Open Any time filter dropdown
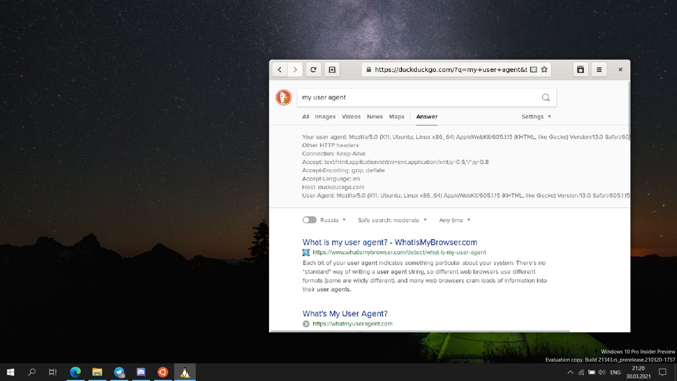Image resolution: width=677 pixels, height=381 pixels. 455,220
